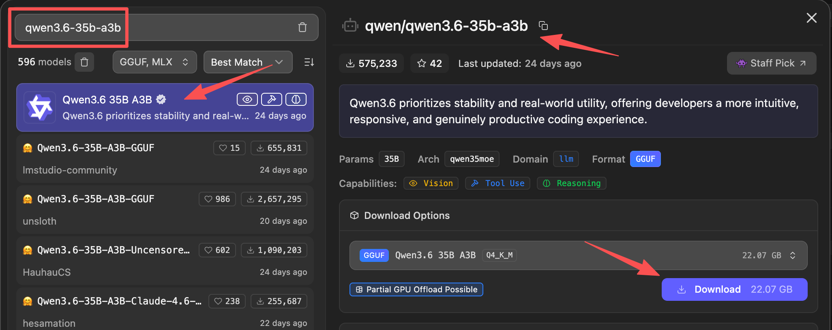Click the Reasoning capability tag

point(572,183)
